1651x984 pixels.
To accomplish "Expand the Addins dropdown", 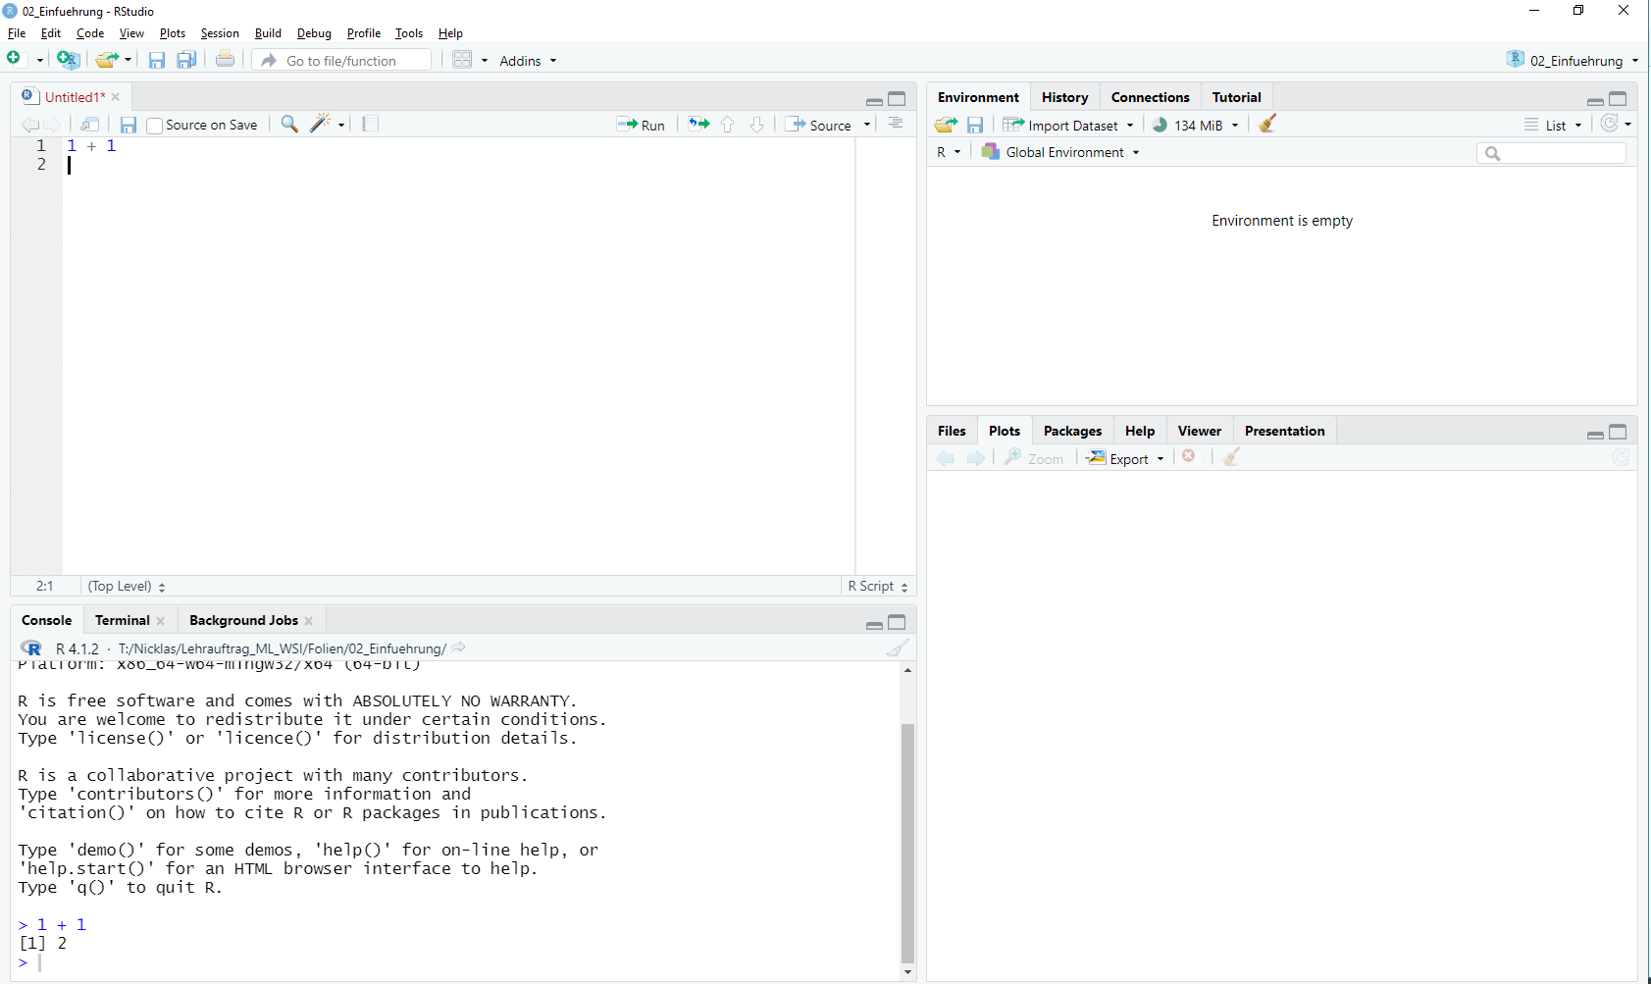I will coord(528,61).
